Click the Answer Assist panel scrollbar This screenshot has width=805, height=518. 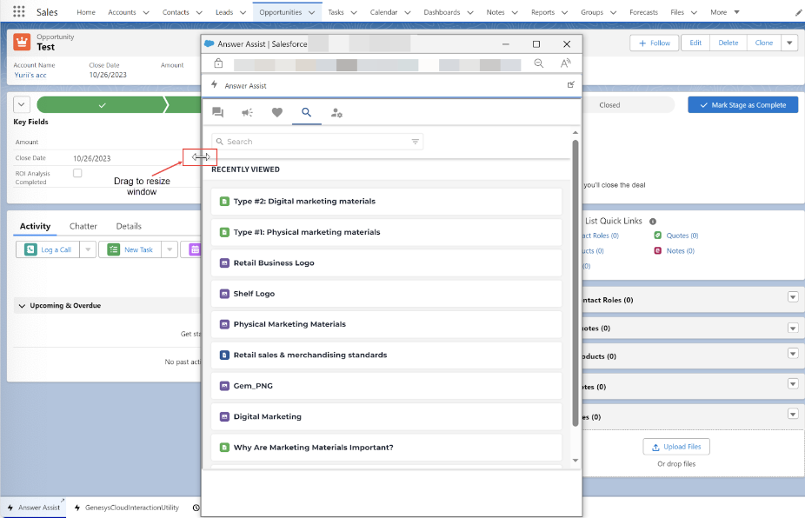point(575,282)
